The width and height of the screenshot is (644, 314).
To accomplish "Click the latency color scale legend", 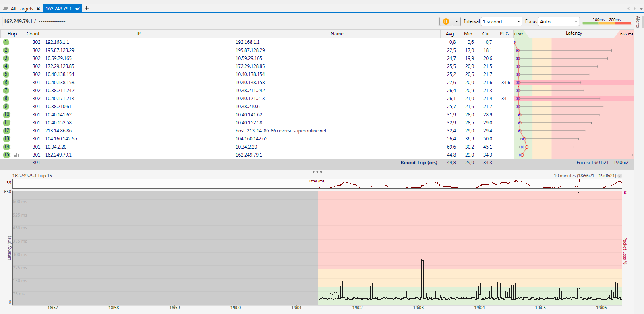I will [x=607, y=21].
